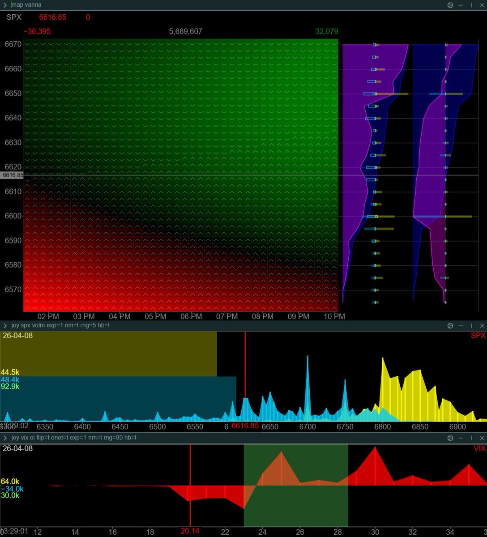This screenshot has height=537, width=487.
Task: Click vertical bar split icon in joy vix oi panel
Action: [x=471, y=438]
